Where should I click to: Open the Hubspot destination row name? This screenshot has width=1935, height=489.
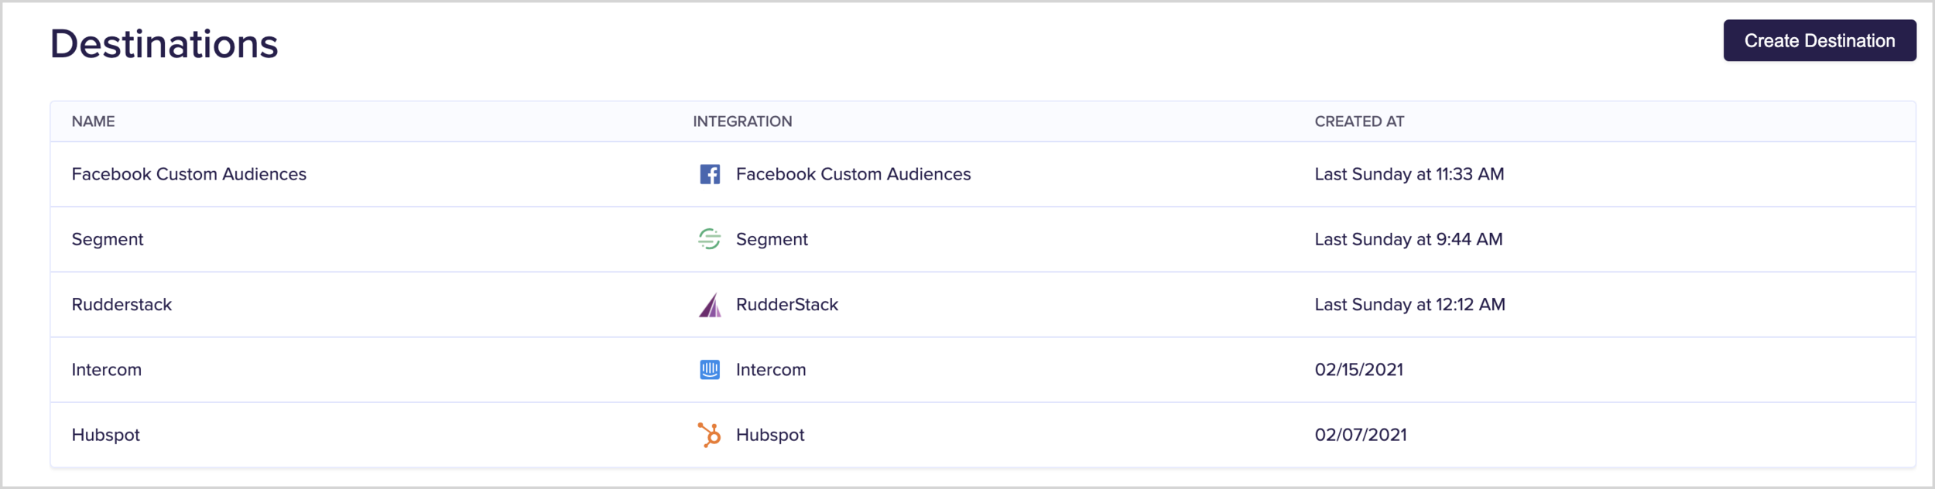pyautogui.click(x=106, y=435)
